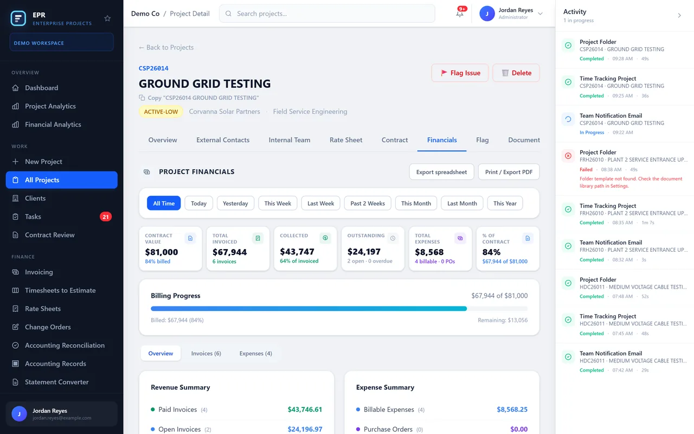Click the Collected card green icon

pos(325,238)
